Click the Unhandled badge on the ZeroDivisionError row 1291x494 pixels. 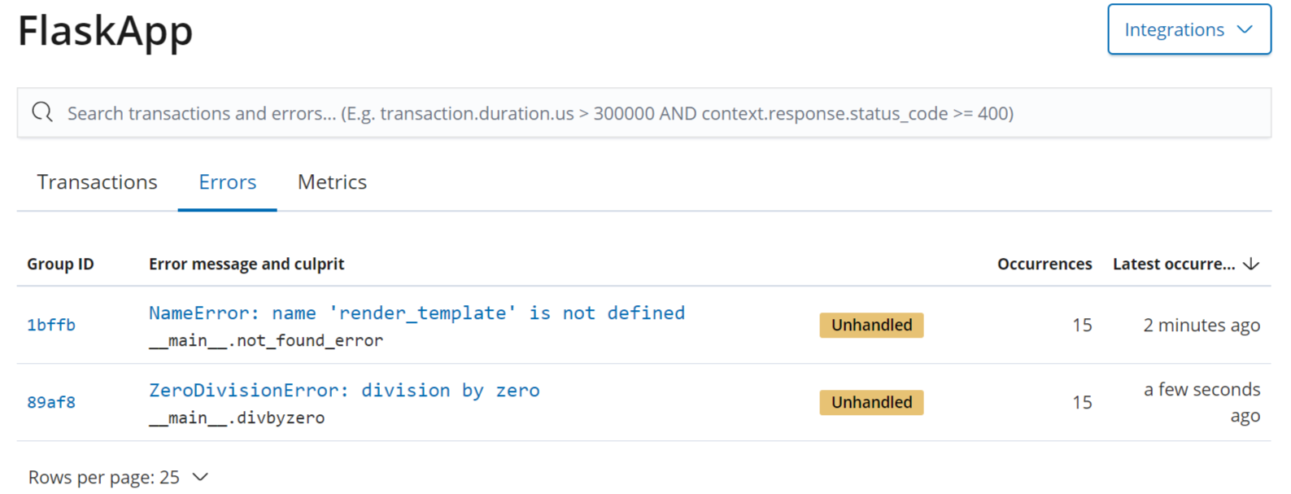click(x=871, y=402)
